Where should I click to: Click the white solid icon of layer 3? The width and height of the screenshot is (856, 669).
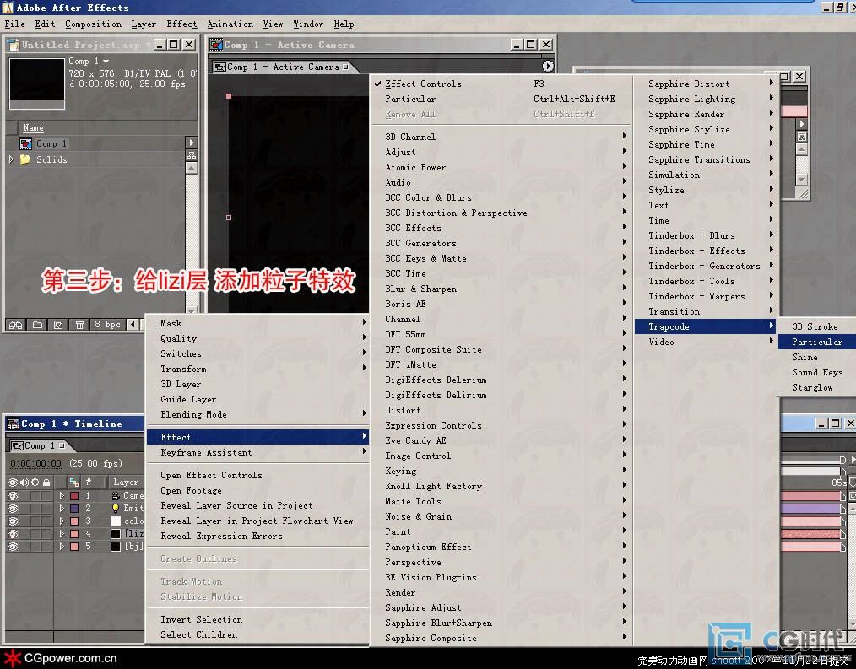116,521
